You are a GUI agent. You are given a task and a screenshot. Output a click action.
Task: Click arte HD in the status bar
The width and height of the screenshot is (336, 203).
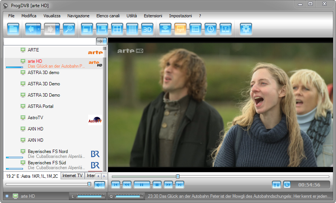click(x=28, y=196)
